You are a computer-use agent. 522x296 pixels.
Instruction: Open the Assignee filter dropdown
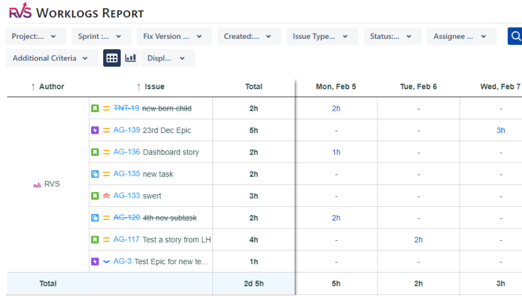[461, 37]
